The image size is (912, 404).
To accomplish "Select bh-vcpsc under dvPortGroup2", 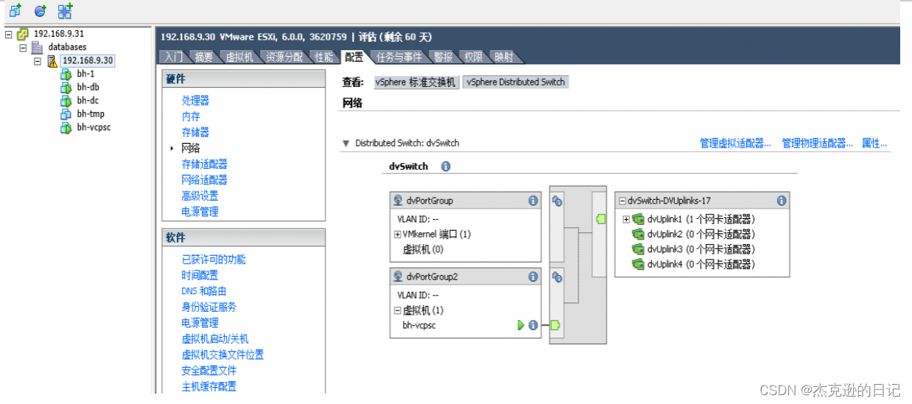I will coord(418,325).
